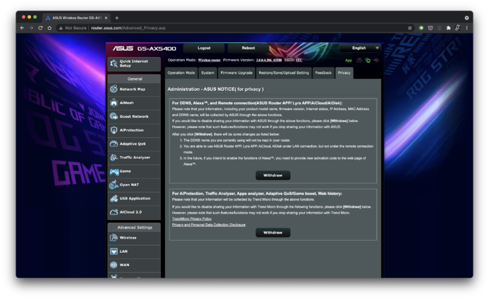Click the user status icon beside App
Screen dimensions: 489x299
(x=359, y=60)
